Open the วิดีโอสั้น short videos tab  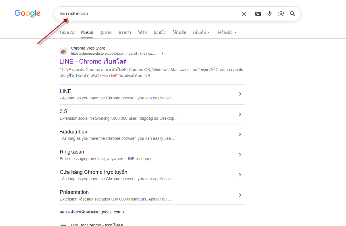[x=179, y=32]
